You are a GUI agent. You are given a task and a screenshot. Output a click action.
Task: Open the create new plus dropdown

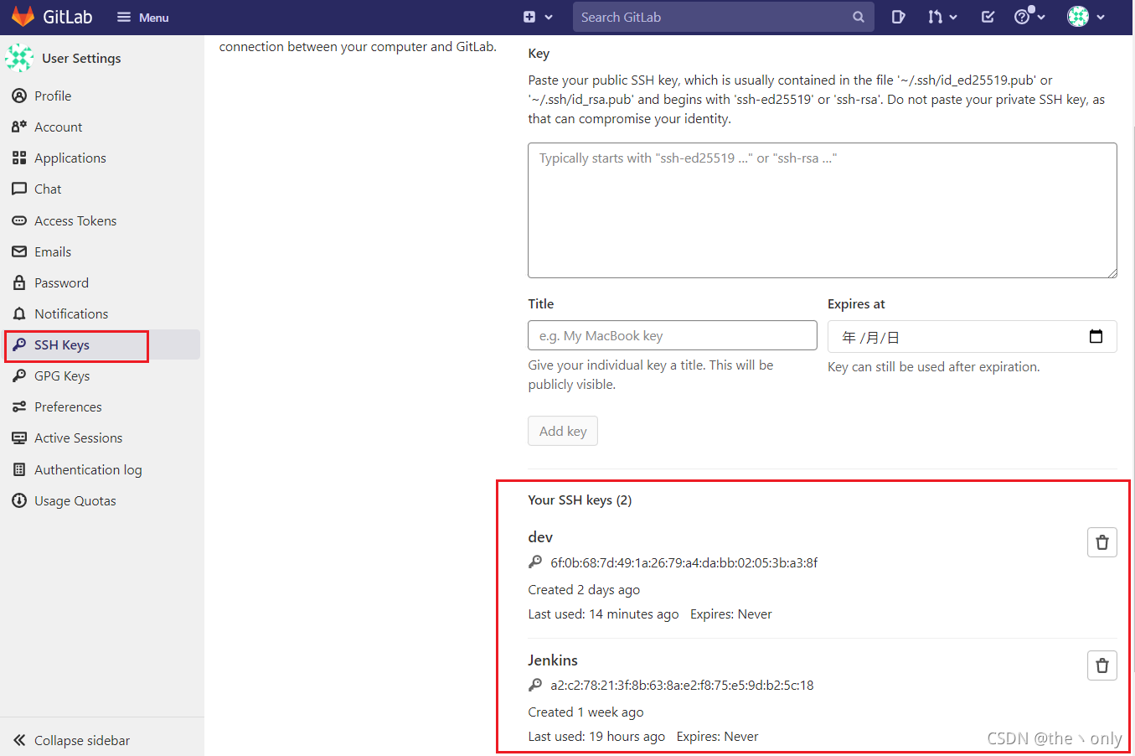pyautogui.click(x=538, y=17)
